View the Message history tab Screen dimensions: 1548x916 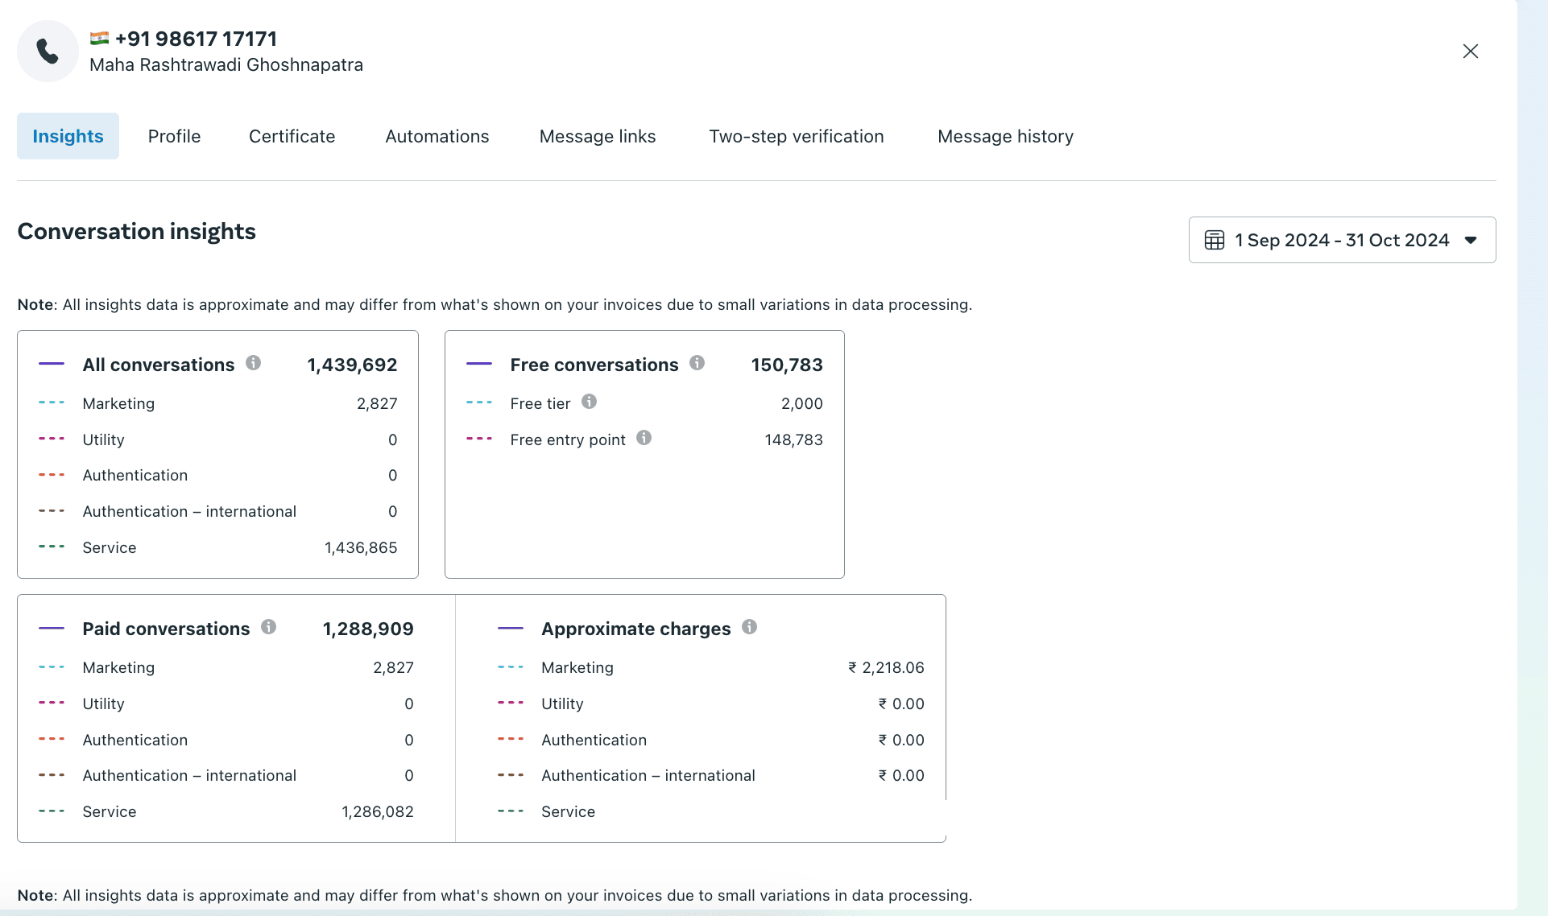point(1004,136)
